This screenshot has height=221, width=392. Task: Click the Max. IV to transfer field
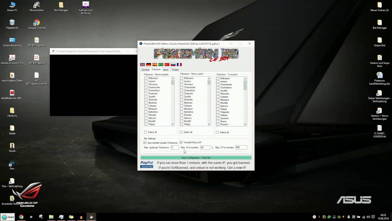(x=205, y=148)
